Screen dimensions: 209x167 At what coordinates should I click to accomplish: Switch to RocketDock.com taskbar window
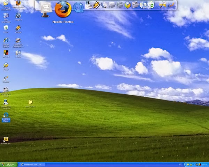(32, 165)
